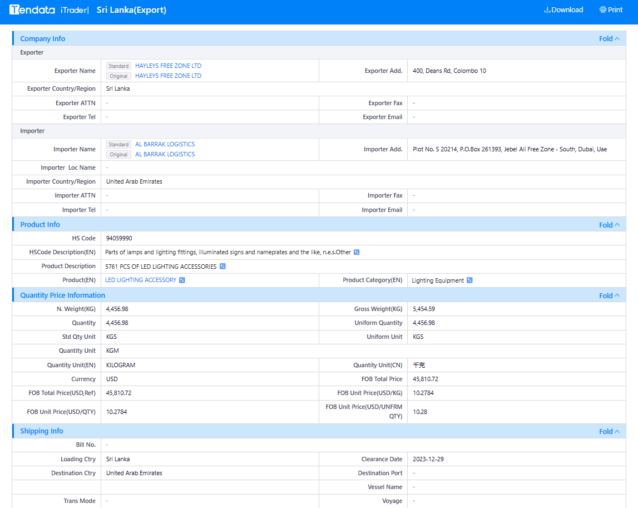Fold the Company Info section

coord(609,38)
